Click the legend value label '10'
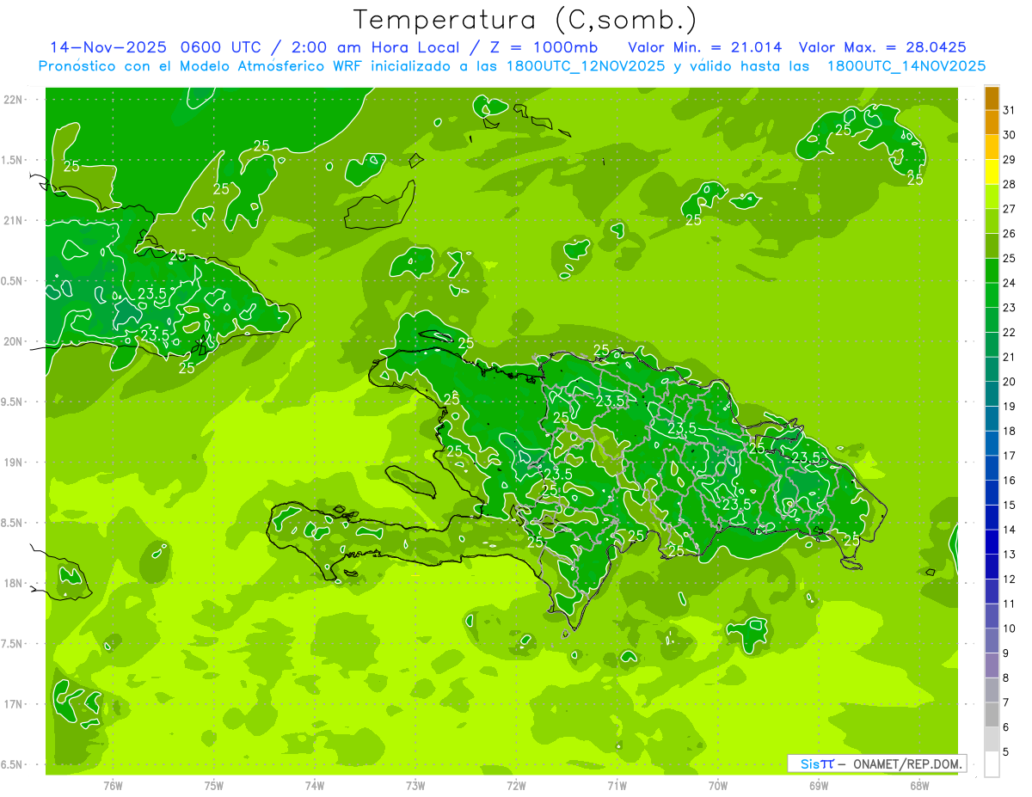Viewport: 1032px width, 797px height. click(x=1010, y=628)
